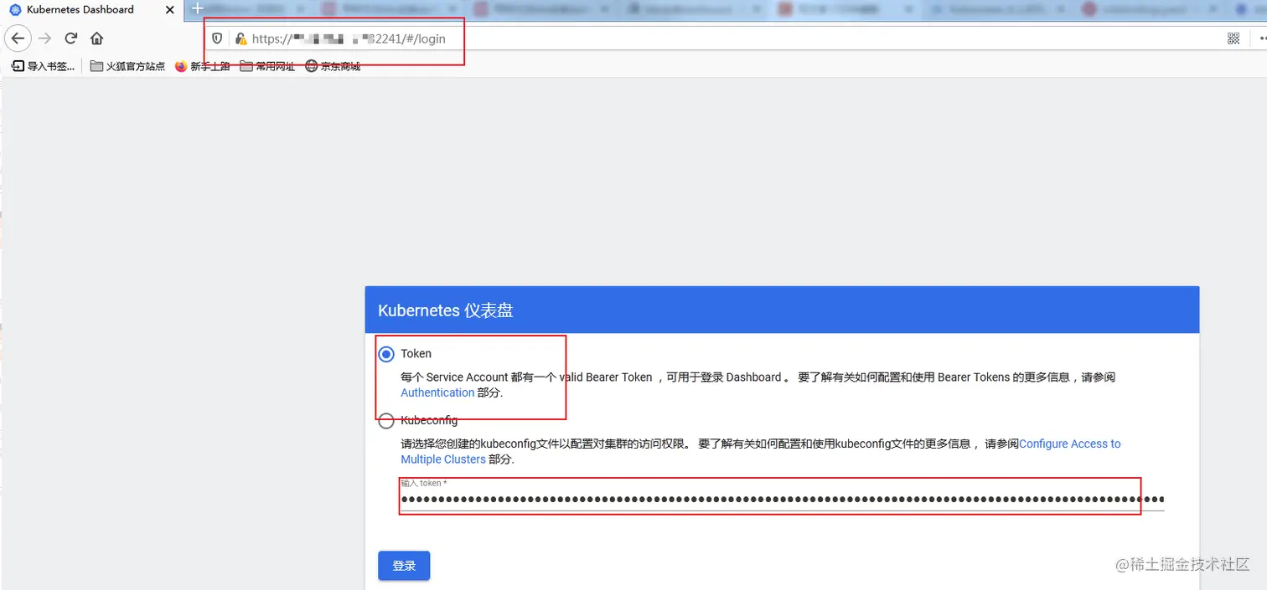Open a new tab with the plus button
This screenshot has width=1267, height=590.
198,9
